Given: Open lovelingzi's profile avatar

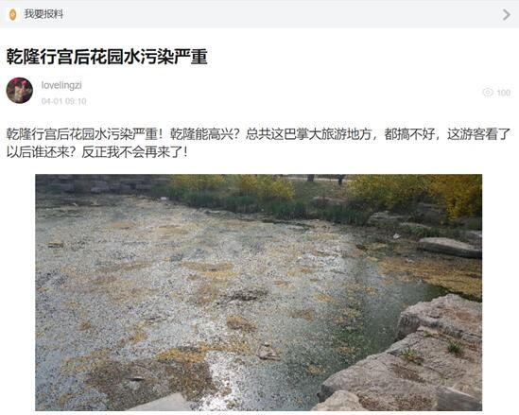Looking at the screenshot, I should point(20,91).
